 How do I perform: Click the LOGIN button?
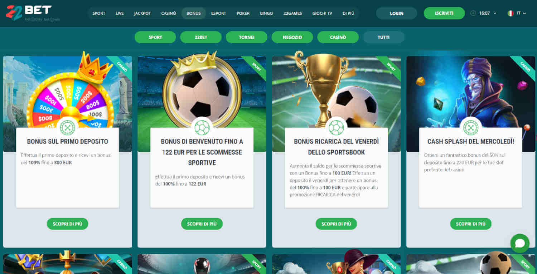(x=396, y=13)
